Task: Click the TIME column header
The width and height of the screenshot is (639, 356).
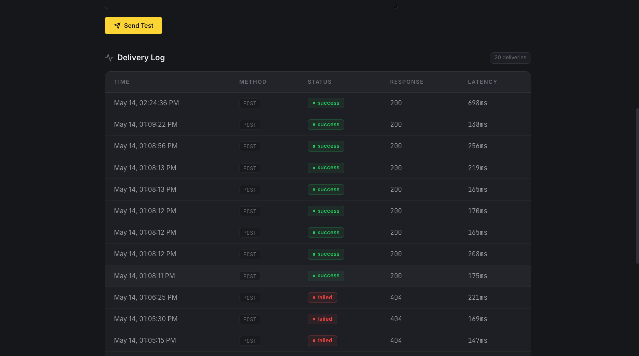Action: (122, 82)
